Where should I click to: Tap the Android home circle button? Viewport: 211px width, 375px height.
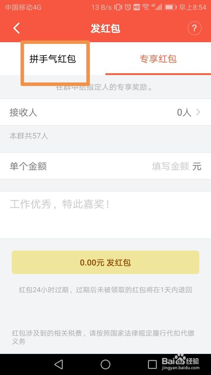pos(105,364)
